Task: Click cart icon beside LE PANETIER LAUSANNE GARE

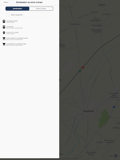Action: (x=4, y=44)
